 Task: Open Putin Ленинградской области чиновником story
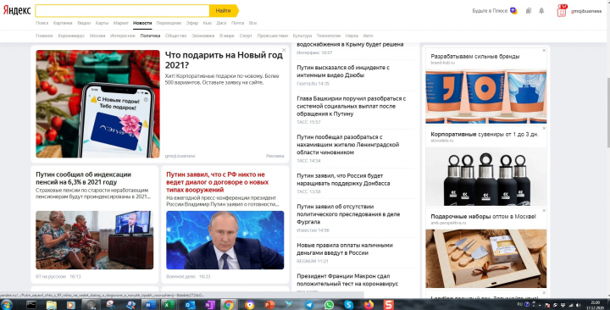pos(348,144)
